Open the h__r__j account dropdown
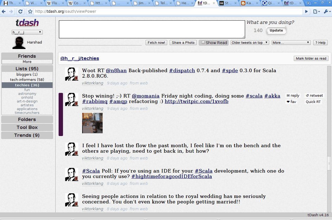This screenshot has width=332, height=220. pos(27,32)
